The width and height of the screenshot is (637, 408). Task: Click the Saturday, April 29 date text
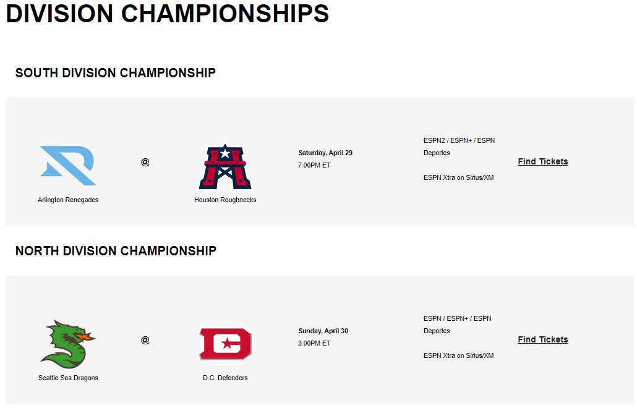point(324,152)
